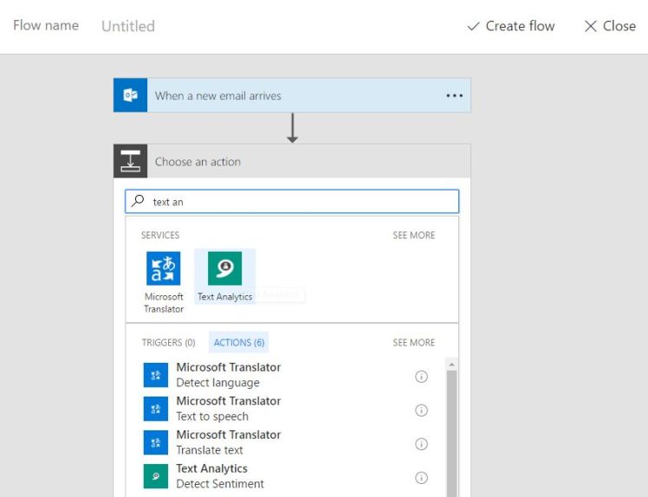
Task: Switch to the Actions (6) tab
Action: pos(239,343)
